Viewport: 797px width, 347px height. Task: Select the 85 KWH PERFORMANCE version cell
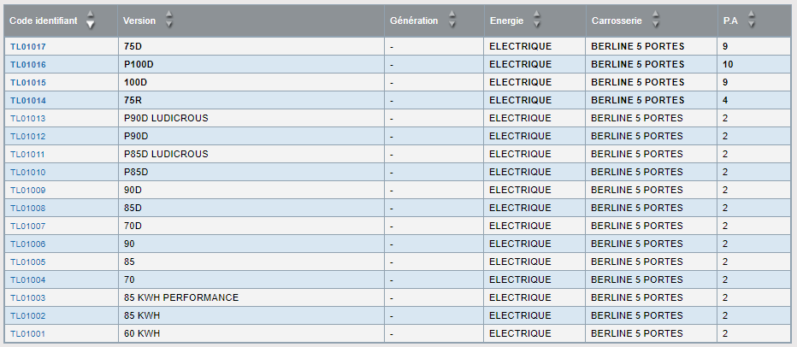click(x=251, y=297)
